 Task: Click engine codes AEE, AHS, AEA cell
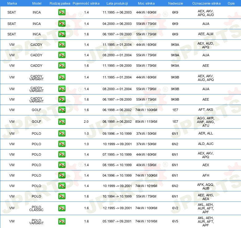tap(206, 197)
